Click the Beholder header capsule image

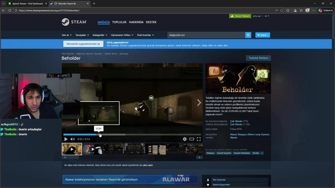[x=238, y=78]
